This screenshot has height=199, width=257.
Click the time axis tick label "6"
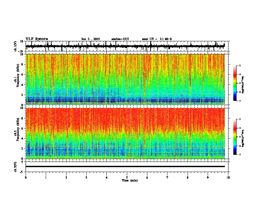(147, 178)
